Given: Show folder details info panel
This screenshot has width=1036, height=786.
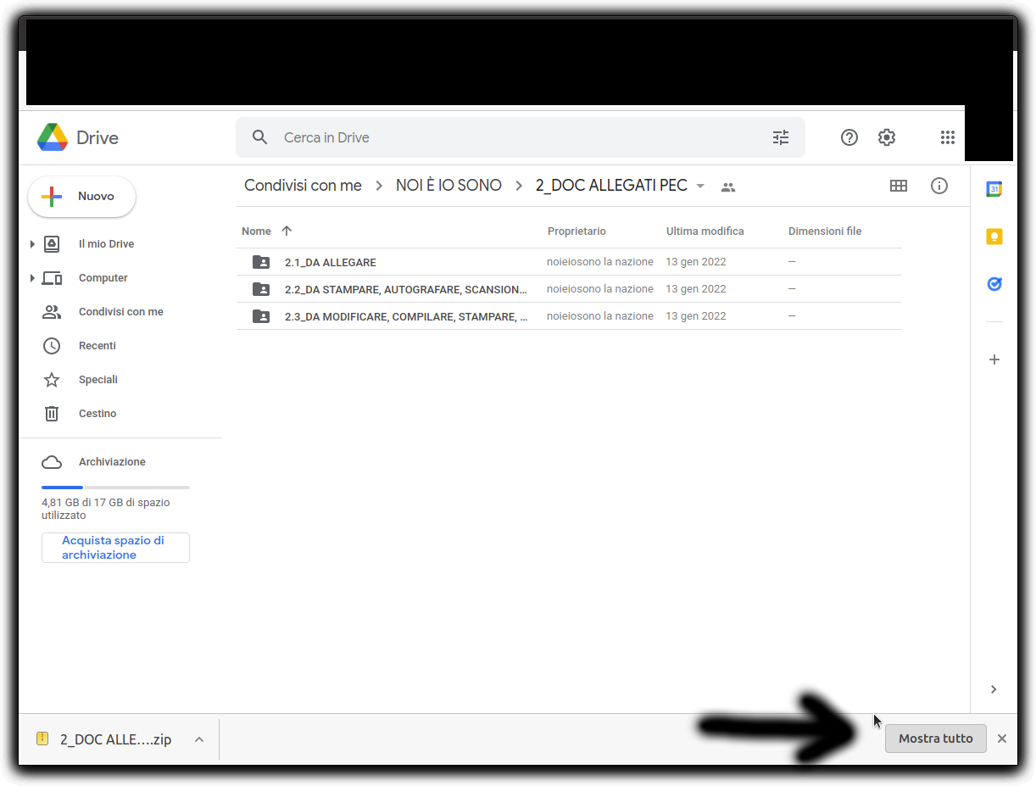Looking at the screenshot, I should coord(939,186).
